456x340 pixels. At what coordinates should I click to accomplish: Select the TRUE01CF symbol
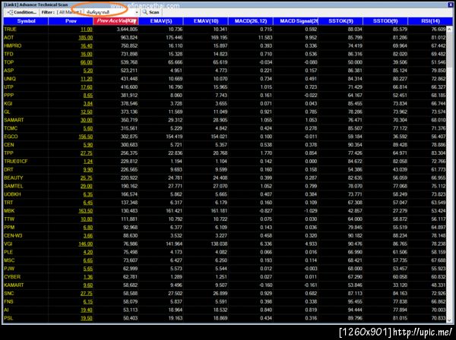pyautogui.click(x=16, y=162)
